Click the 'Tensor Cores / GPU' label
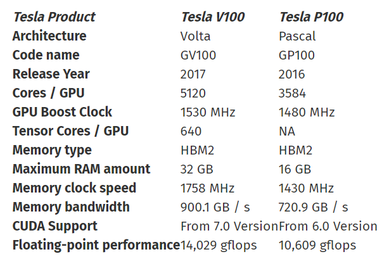Viewport: 389px width, 266px height. click(x=70, y=131)
